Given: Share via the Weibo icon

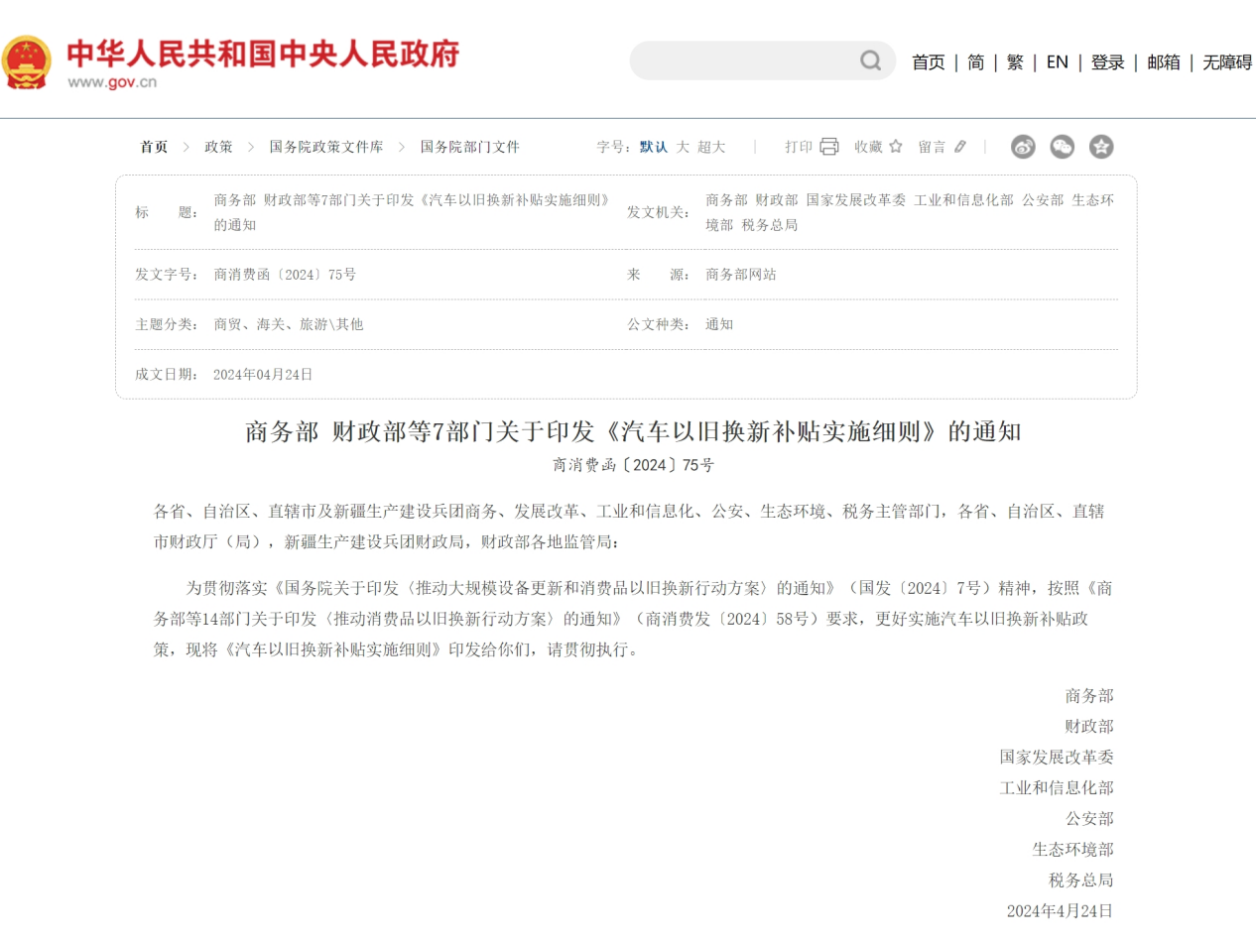Looking at the screenshot, I should coord(1023,147).
